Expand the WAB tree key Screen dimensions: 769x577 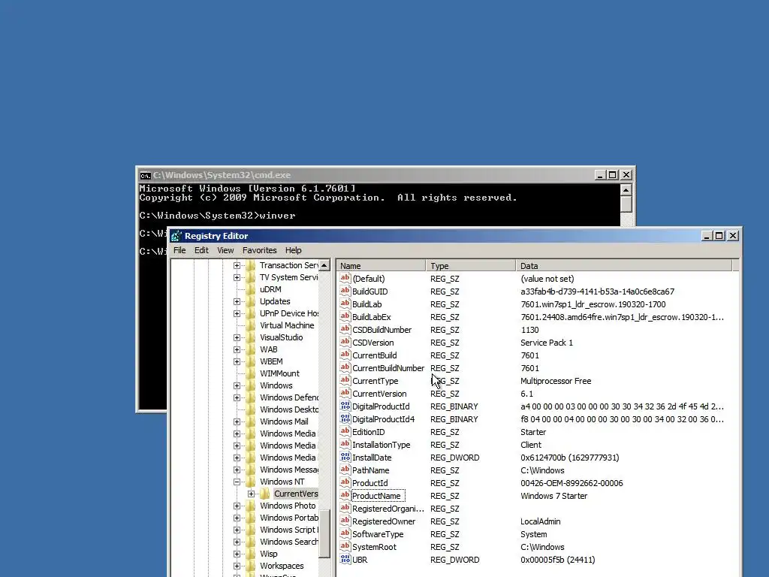pyautogui.click(x=237, y=350)
